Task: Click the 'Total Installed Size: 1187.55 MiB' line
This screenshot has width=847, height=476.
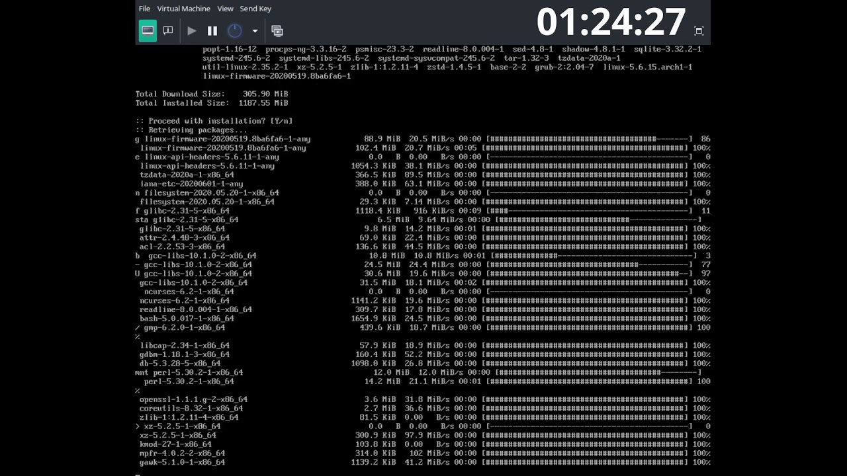Action: [212, 103]
